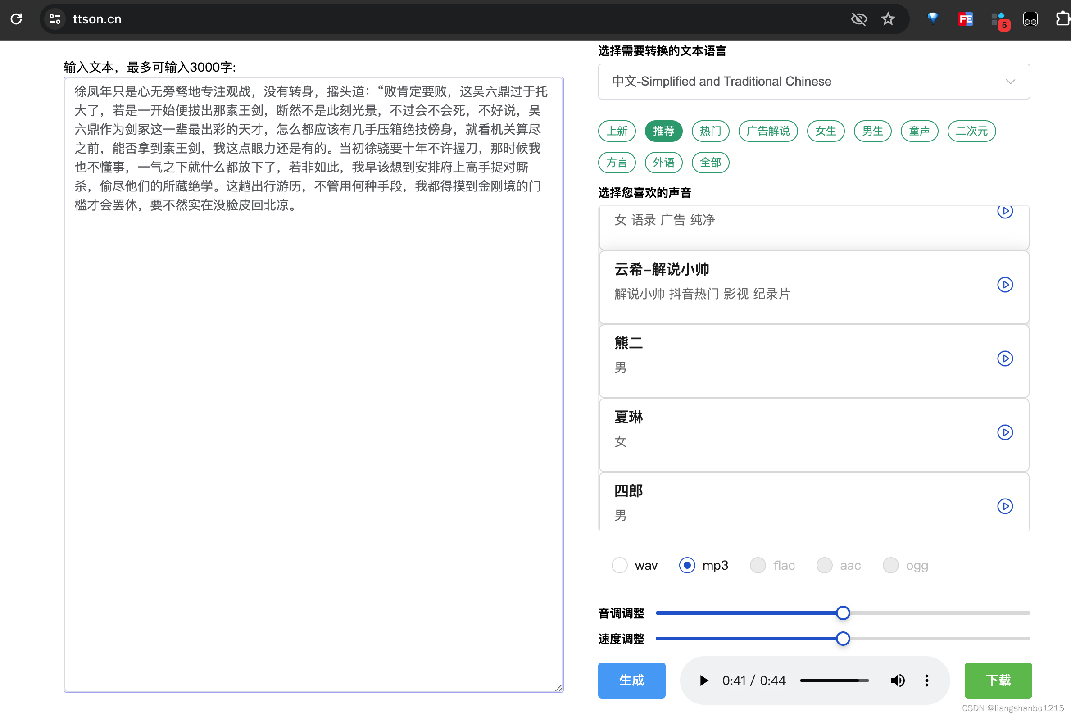Open site information in address bar

point(55,19)
